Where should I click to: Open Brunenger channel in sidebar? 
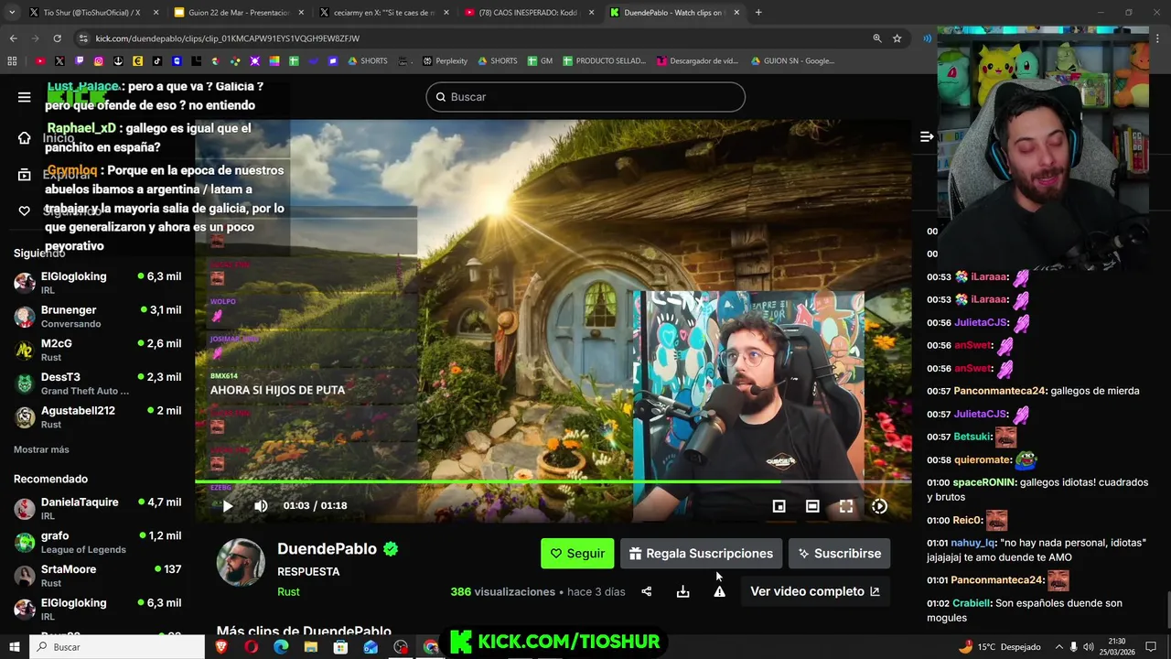point(98,317)
